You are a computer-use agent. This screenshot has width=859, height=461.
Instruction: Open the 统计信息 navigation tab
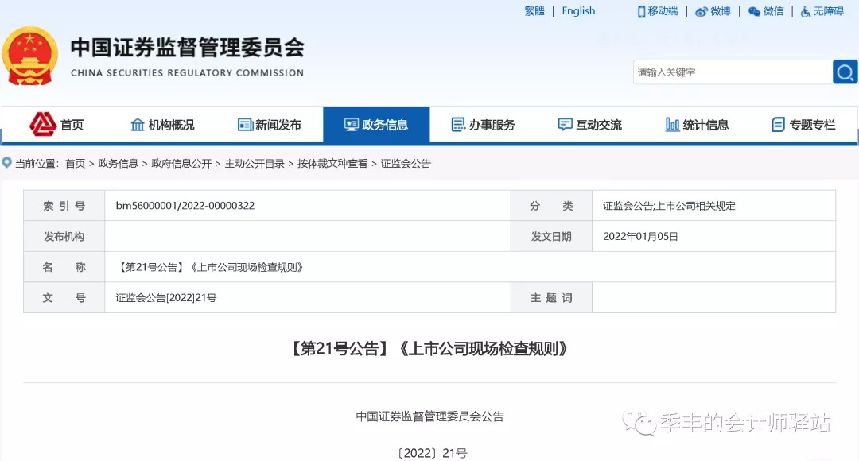click(697, 125)
